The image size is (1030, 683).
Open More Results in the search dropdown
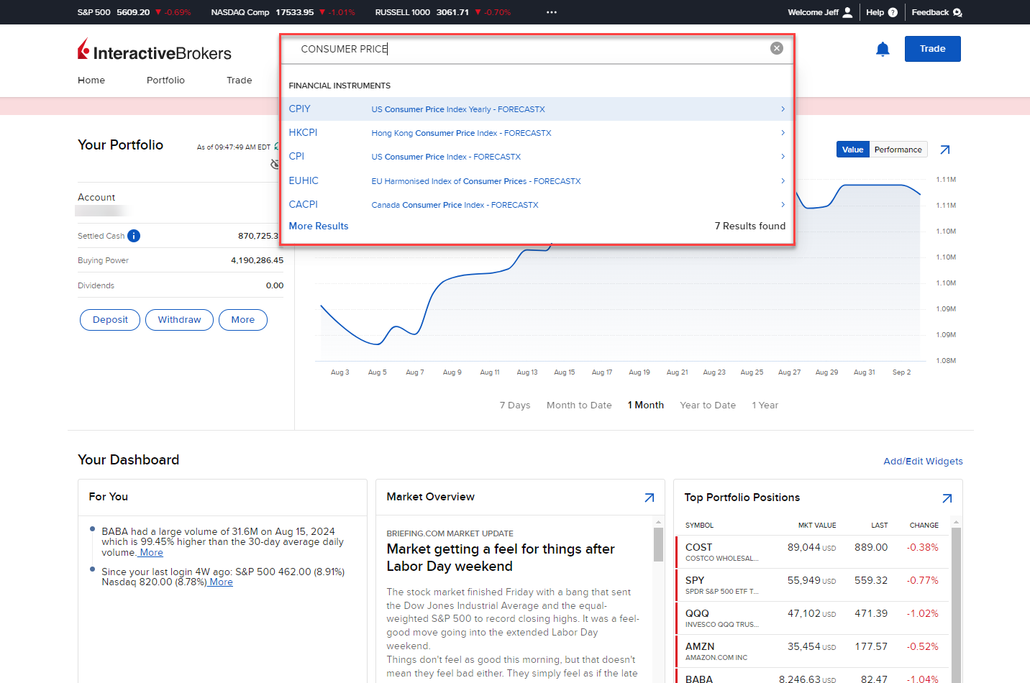(319, 226)
